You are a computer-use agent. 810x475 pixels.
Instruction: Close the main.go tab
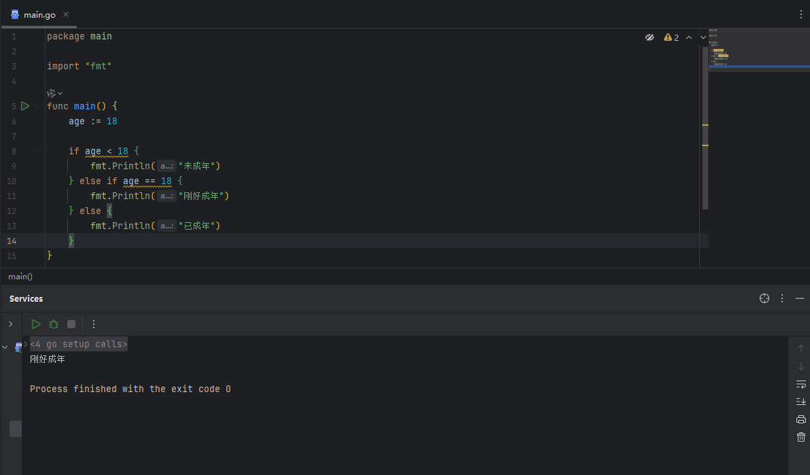66,14
